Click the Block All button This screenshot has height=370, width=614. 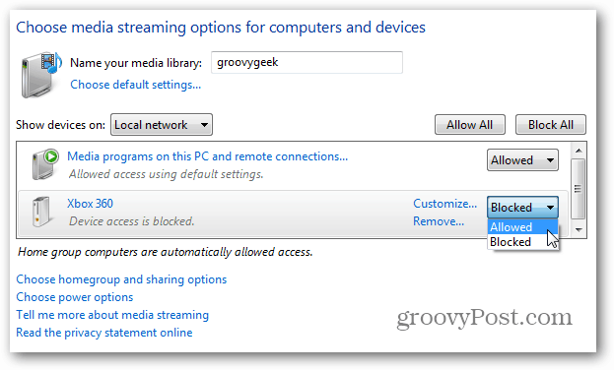coord(551,125)
